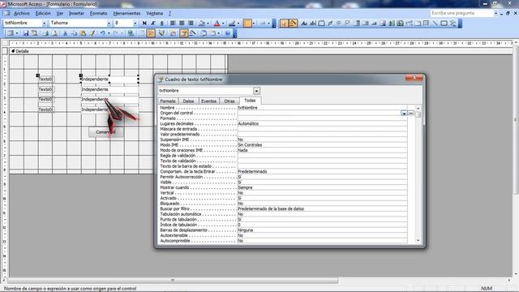Click the Cut scissors icon
The width and height of the screenshot is (519, 292).
tap(65, 33)
